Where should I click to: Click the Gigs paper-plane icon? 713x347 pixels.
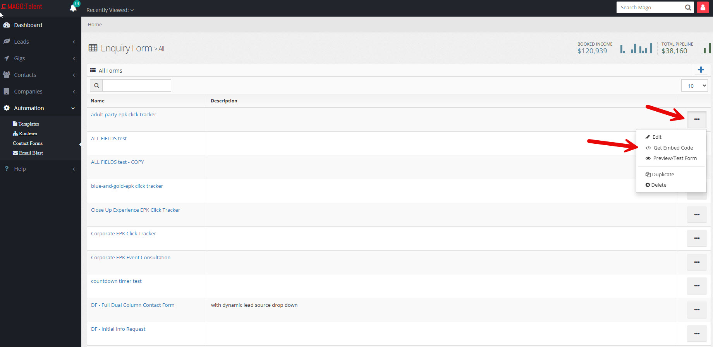(x=7, y=58)
